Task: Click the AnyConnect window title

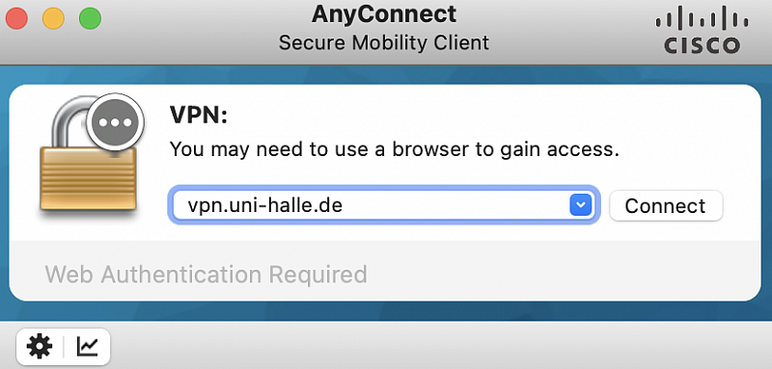Action: point(384,14)
